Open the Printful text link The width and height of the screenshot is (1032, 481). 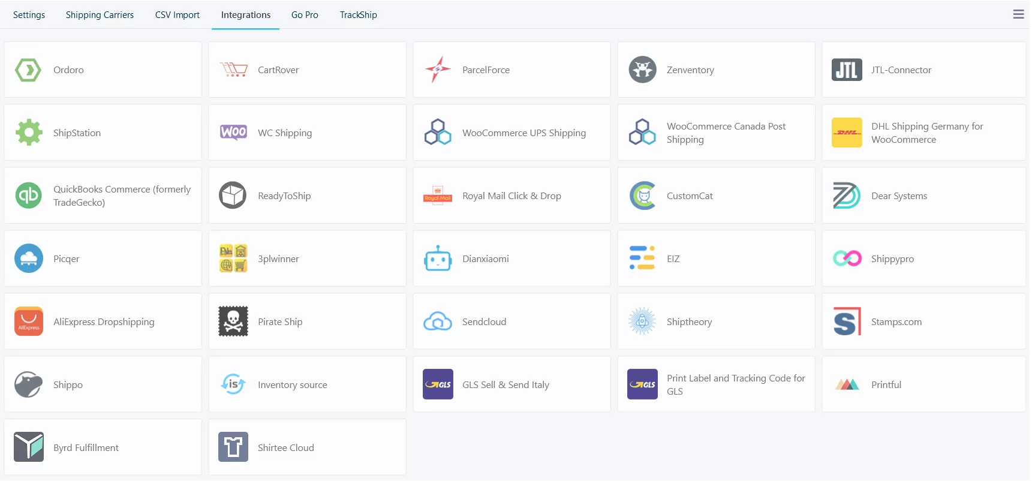click(886, 385)
